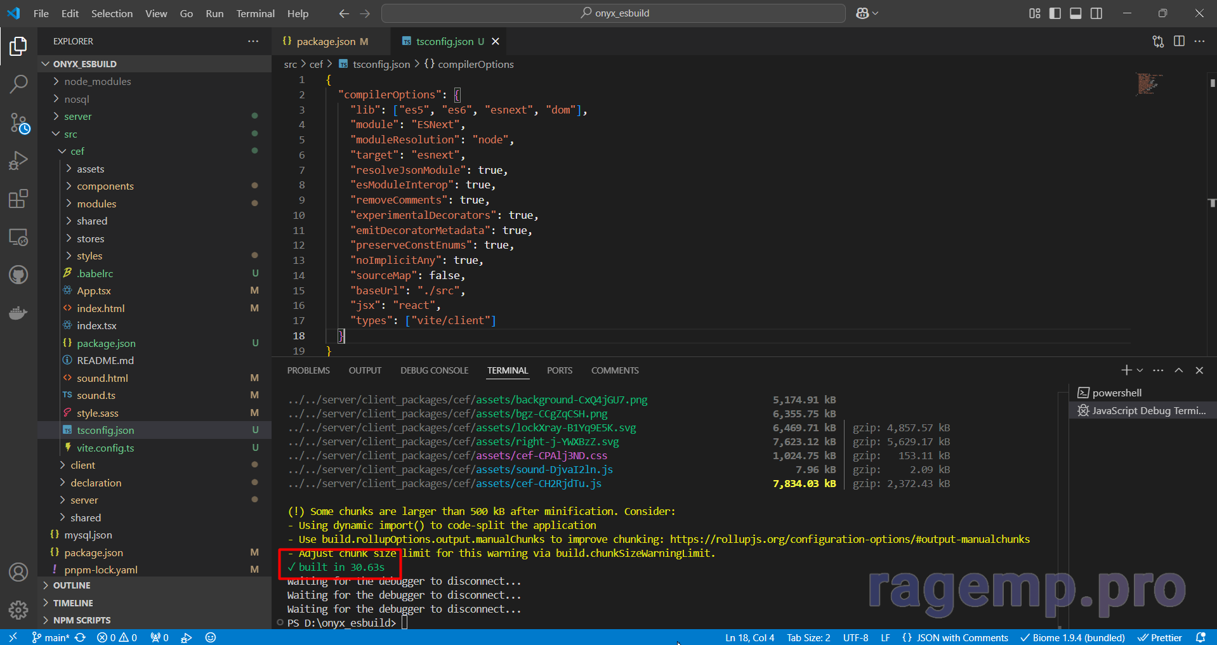Screen dimensions: 1217x645
Task: Open the Terminal menu
Action: point(255,13)
